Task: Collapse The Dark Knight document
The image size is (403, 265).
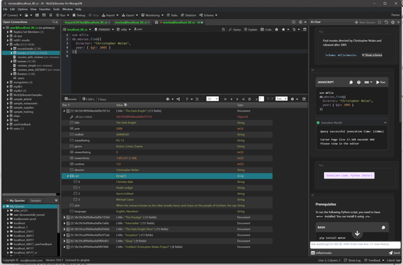Action: [x=64, y=111]
